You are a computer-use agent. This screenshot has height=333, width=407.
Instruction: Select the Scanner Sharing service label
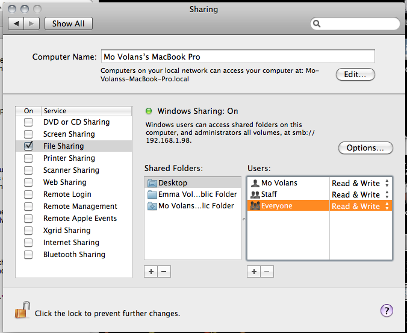71,170
